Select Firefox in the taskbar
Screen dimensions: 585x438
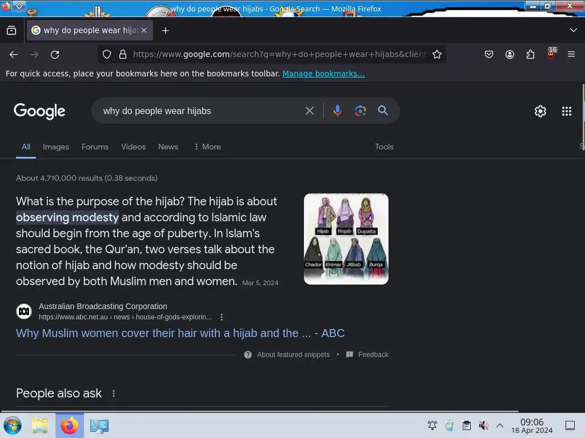[x=70, y=425]
